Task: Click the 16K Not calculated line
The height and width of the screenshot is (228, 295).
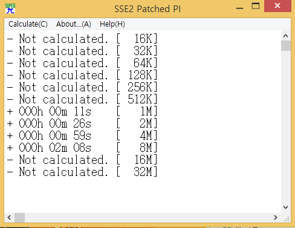Action: coord(82,39)
